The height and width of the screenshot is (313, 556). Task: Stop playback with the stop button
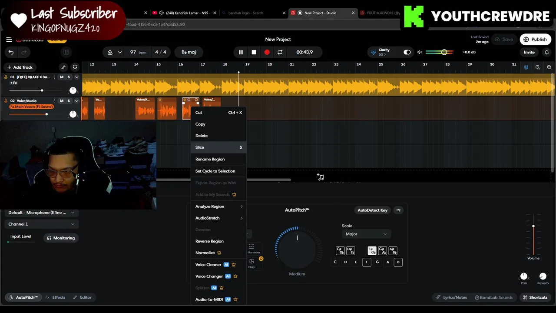pyautogui.click(x=254, y=52)
